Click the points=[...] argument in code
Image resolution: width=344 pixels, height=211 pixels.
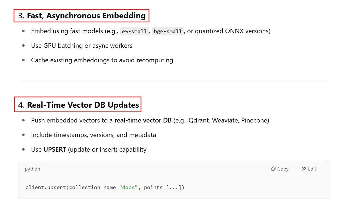164,187
